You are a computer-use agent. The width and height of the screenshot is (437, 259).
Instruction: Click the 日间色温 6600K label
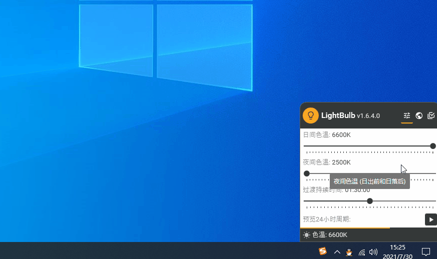327,135
